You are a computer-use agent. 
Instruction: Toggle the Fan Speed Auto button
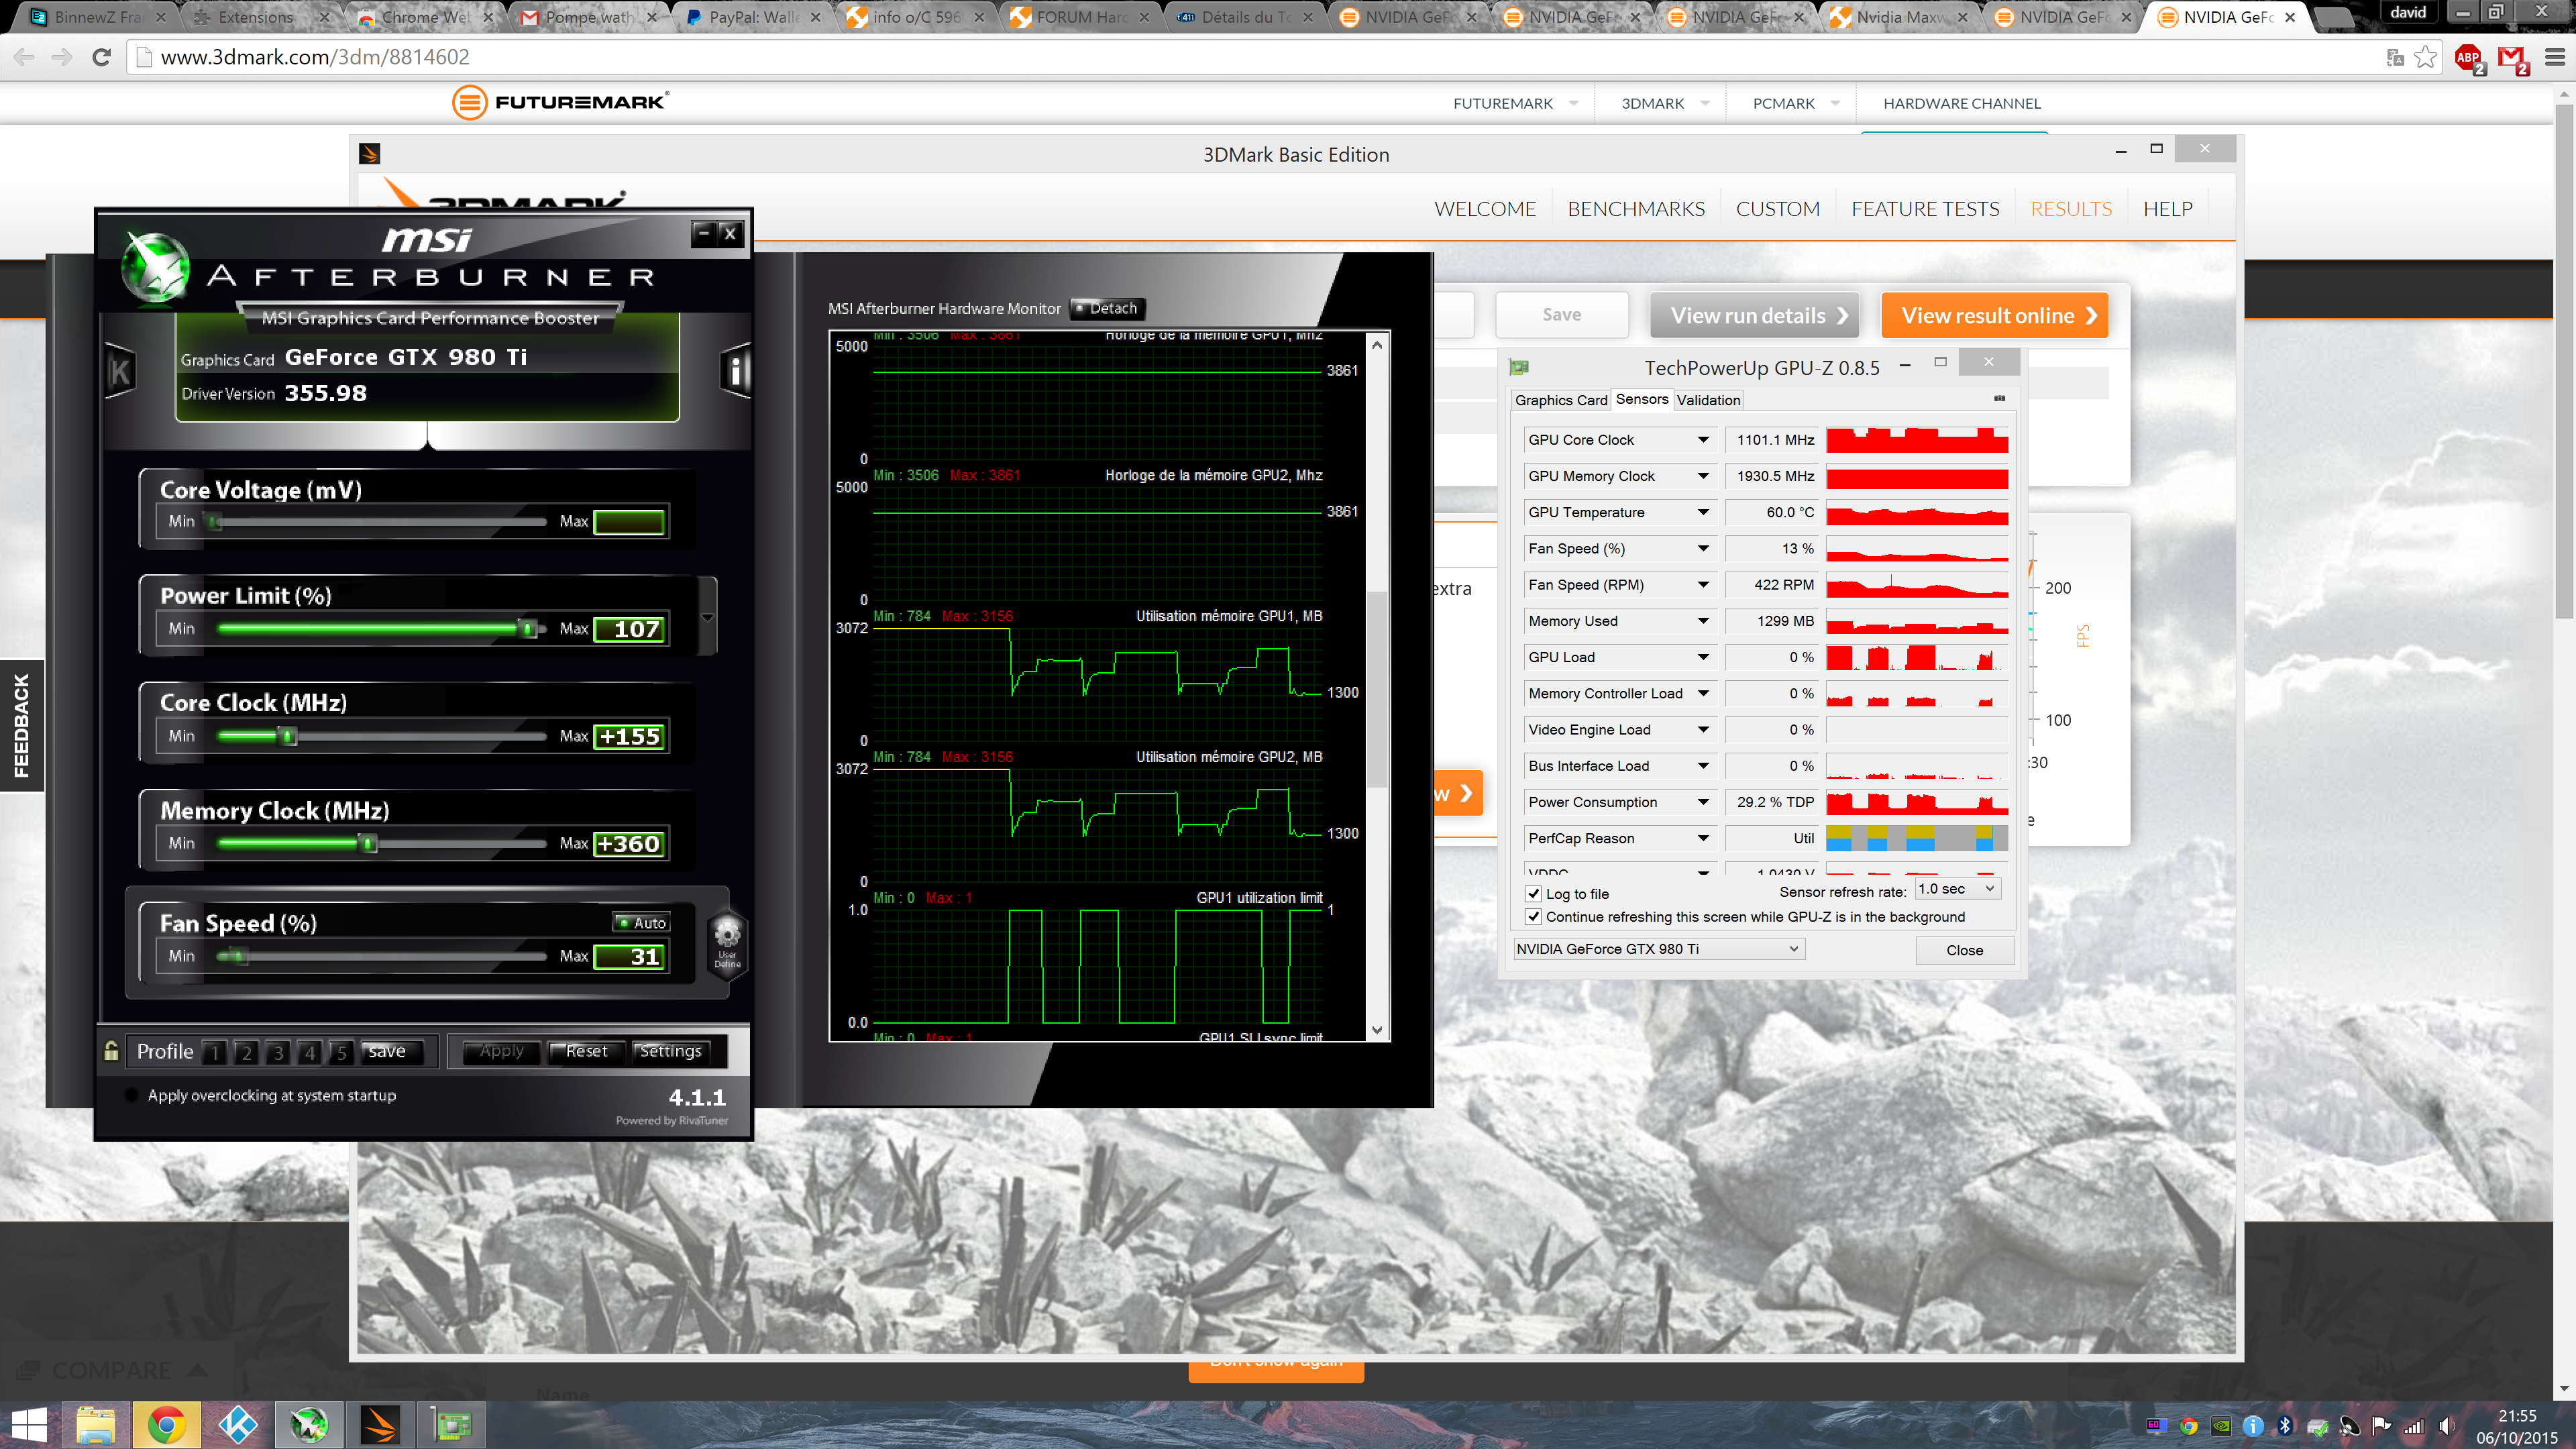(x=641, y=923)
